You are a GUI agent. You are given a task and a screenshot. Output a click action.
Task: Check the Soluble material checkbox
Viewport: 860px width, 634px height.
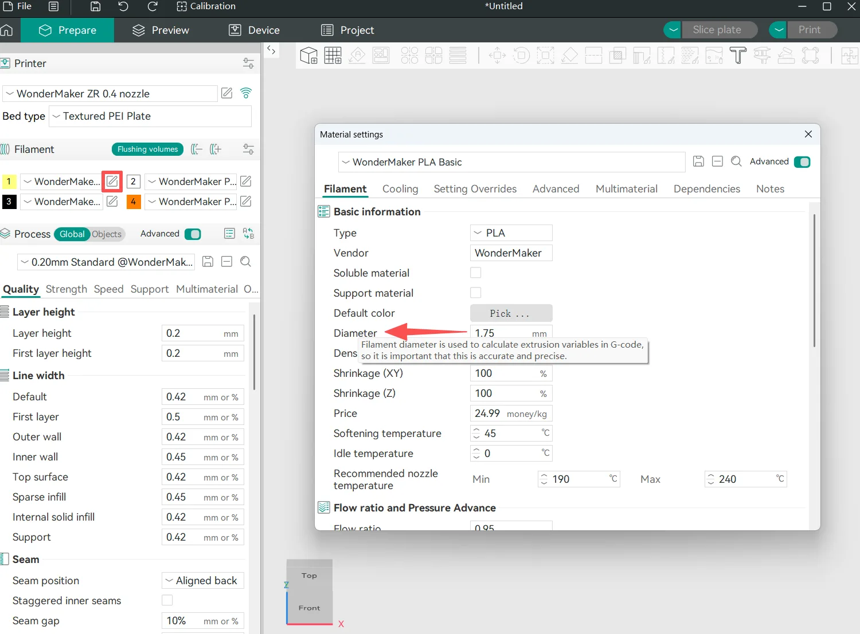tap(476, 273)
